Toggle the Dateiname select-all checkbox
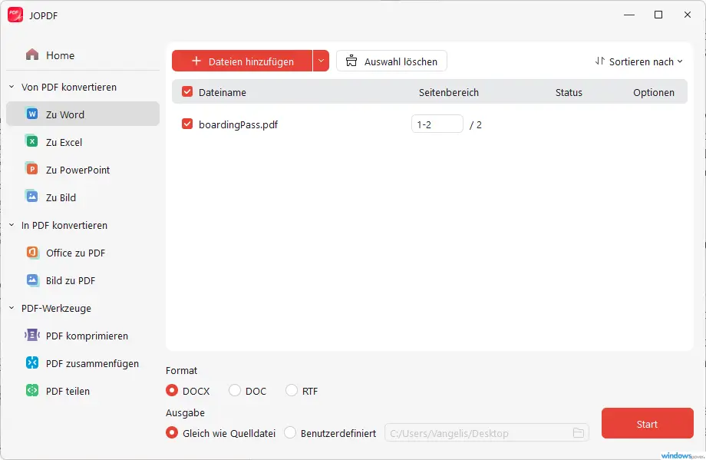 tap(186, 91)
